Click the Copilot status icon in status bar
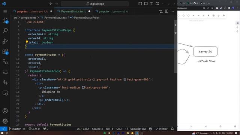Screen dimensions: 240x135 click(150, 129)
